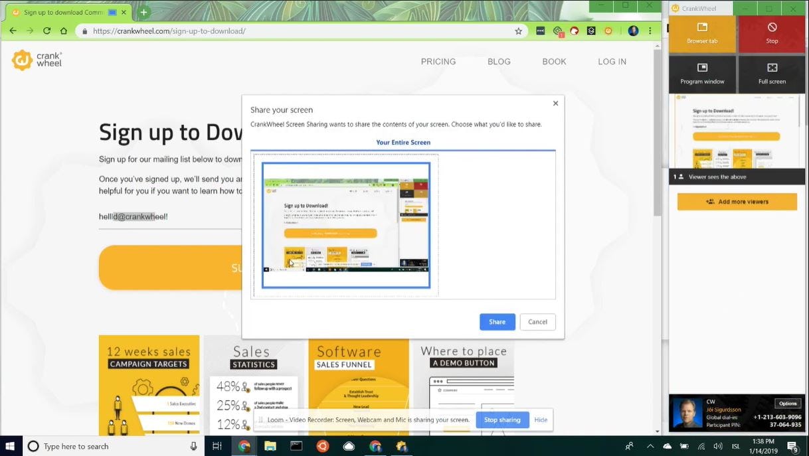Select Your Entire Screen tab
This screenshot has width=809, height=456.
click(403, 142)
